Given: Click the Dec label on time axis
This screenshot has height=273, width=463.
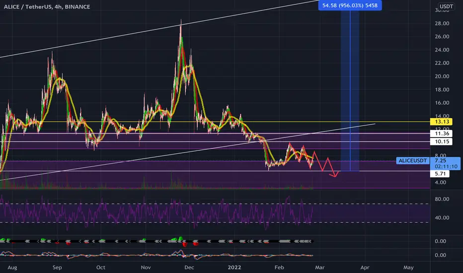Looking at the screenshot, I should pyautogui.click(x=189, y=268).
